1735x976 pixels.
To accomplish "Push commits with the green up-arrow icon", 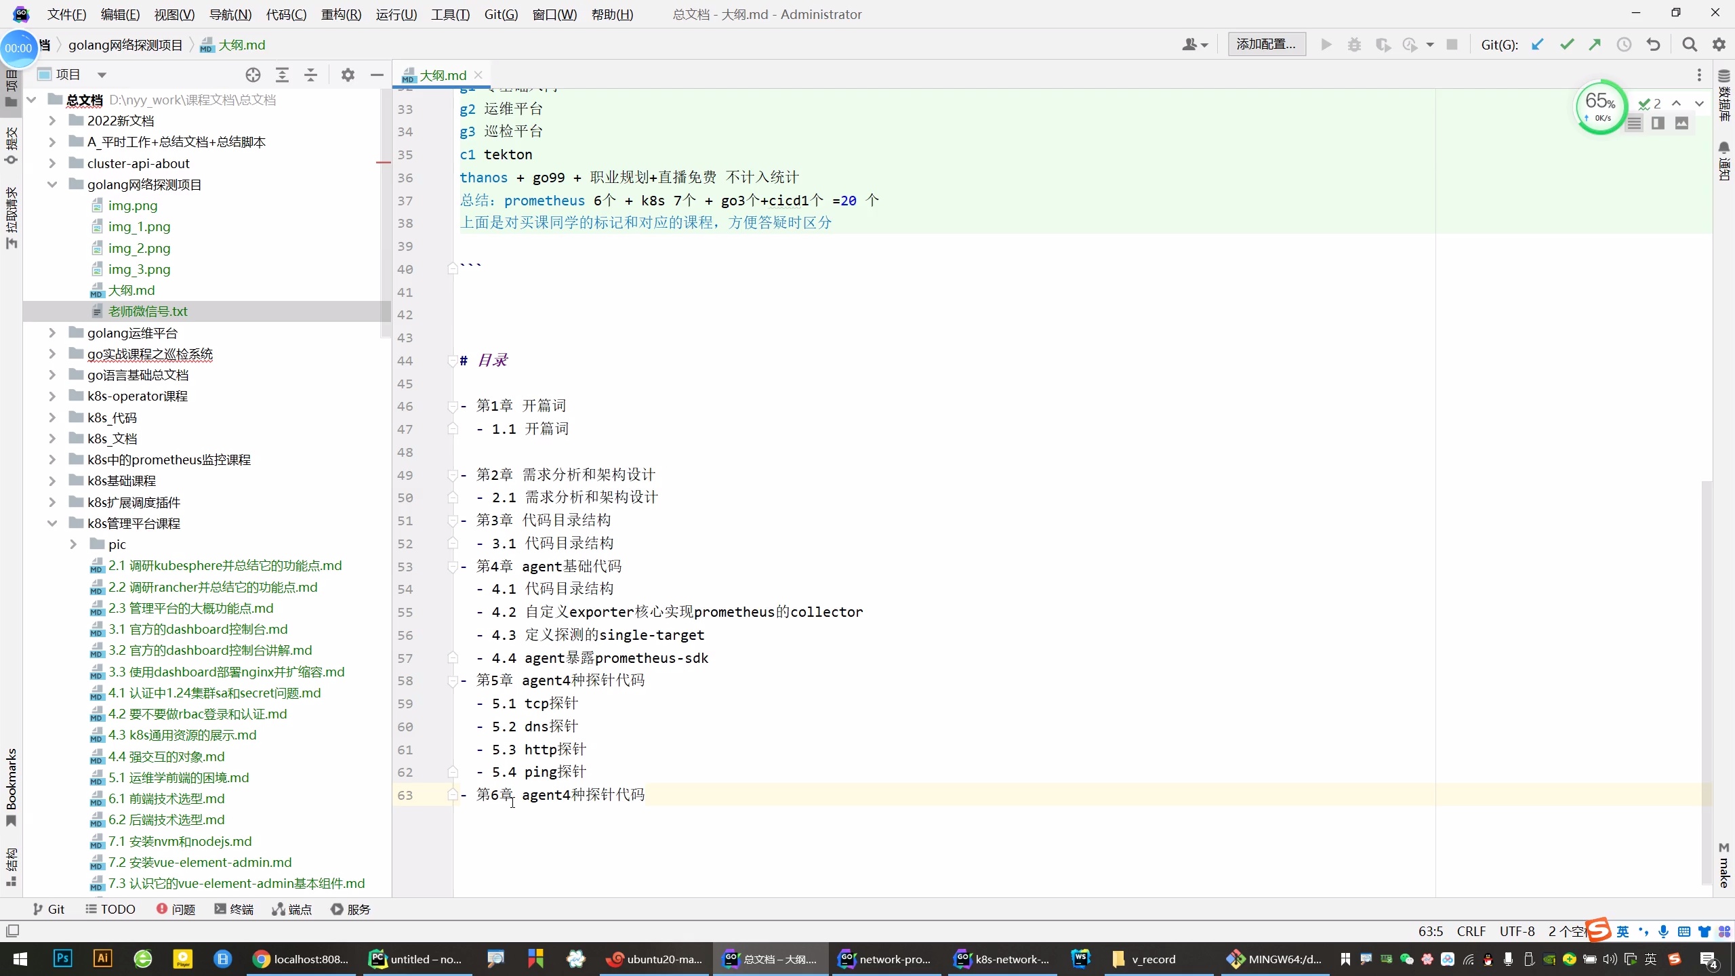I will click(x=1595, y=44).
